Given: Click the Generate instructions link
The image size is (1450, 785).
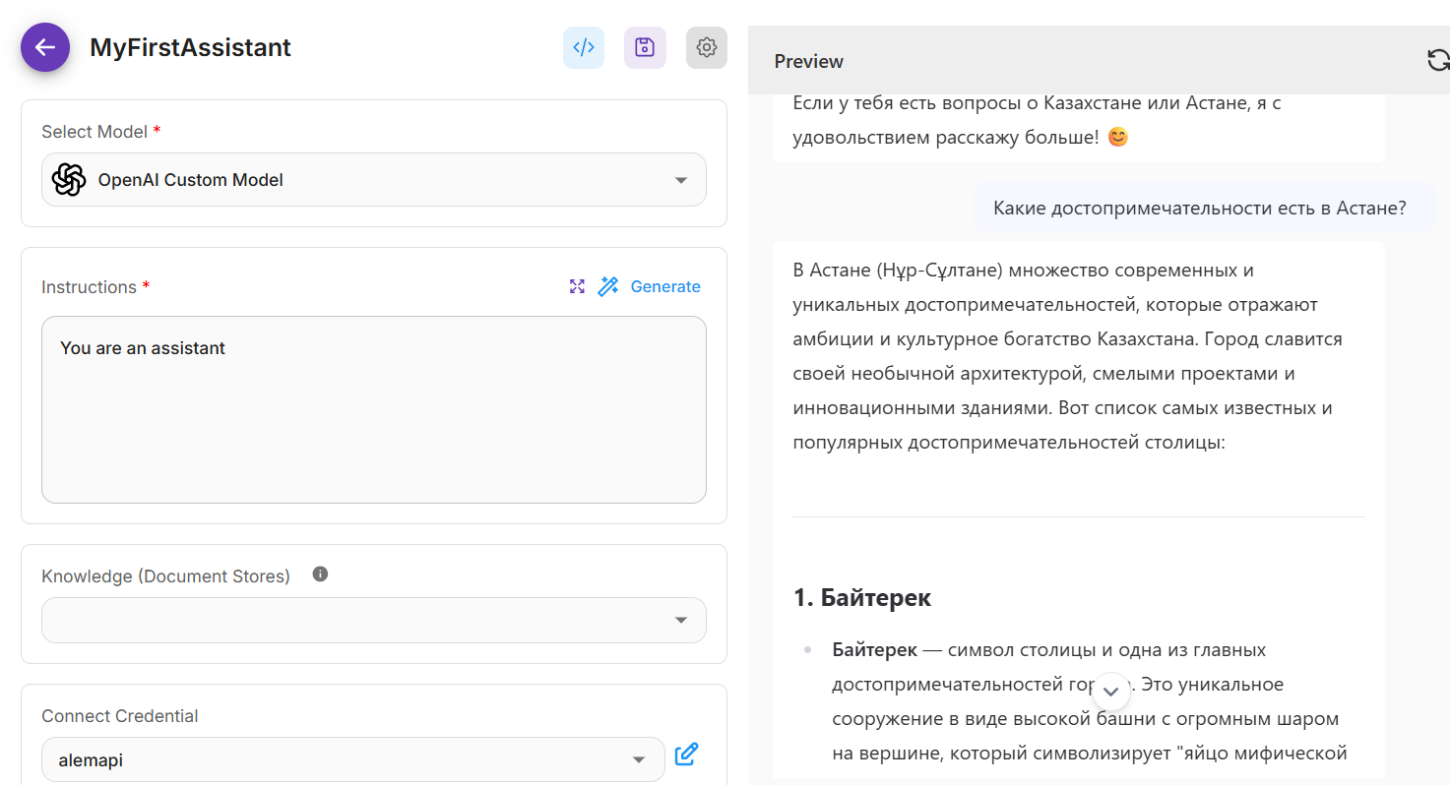Looking at the screenshot, I should 665,286.
